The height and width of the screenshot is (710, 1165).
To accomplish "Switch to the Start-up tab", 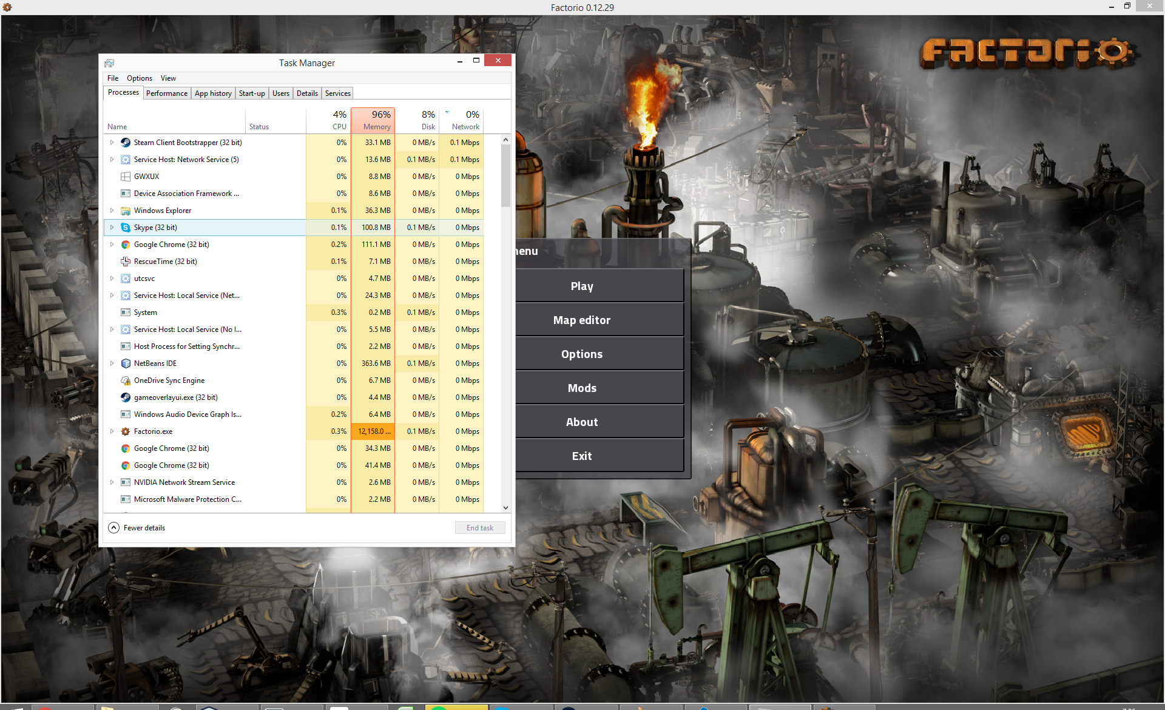I will (x=252, y=93).
